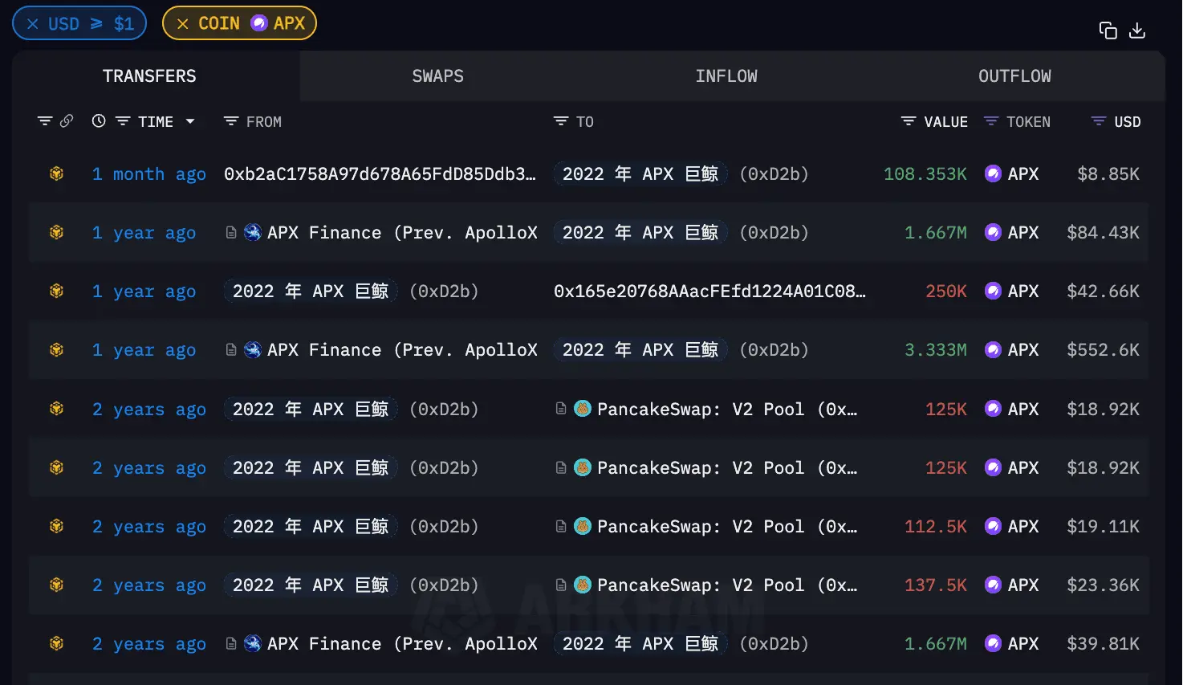This screenshot has width=1183, height=685.
Task: Switch to the SWAPS tab
Action: click(x=437, y=76)
